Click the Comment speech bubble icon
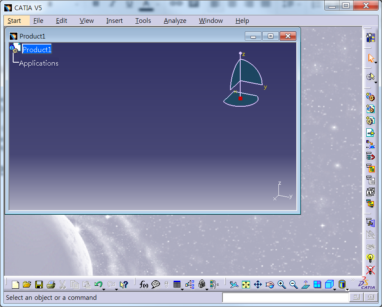Screen dimensions: 382x307 [x=155, y=285]
